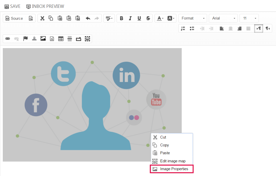Click the share arrow toolbar icon
The image size is (276, 176).
click(x=79, y=39)
